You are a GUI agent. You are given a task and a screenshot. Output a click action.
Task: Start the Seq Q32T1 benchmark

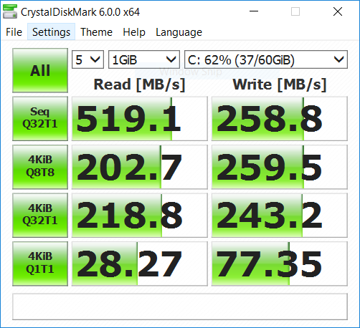tap(40, 119)
